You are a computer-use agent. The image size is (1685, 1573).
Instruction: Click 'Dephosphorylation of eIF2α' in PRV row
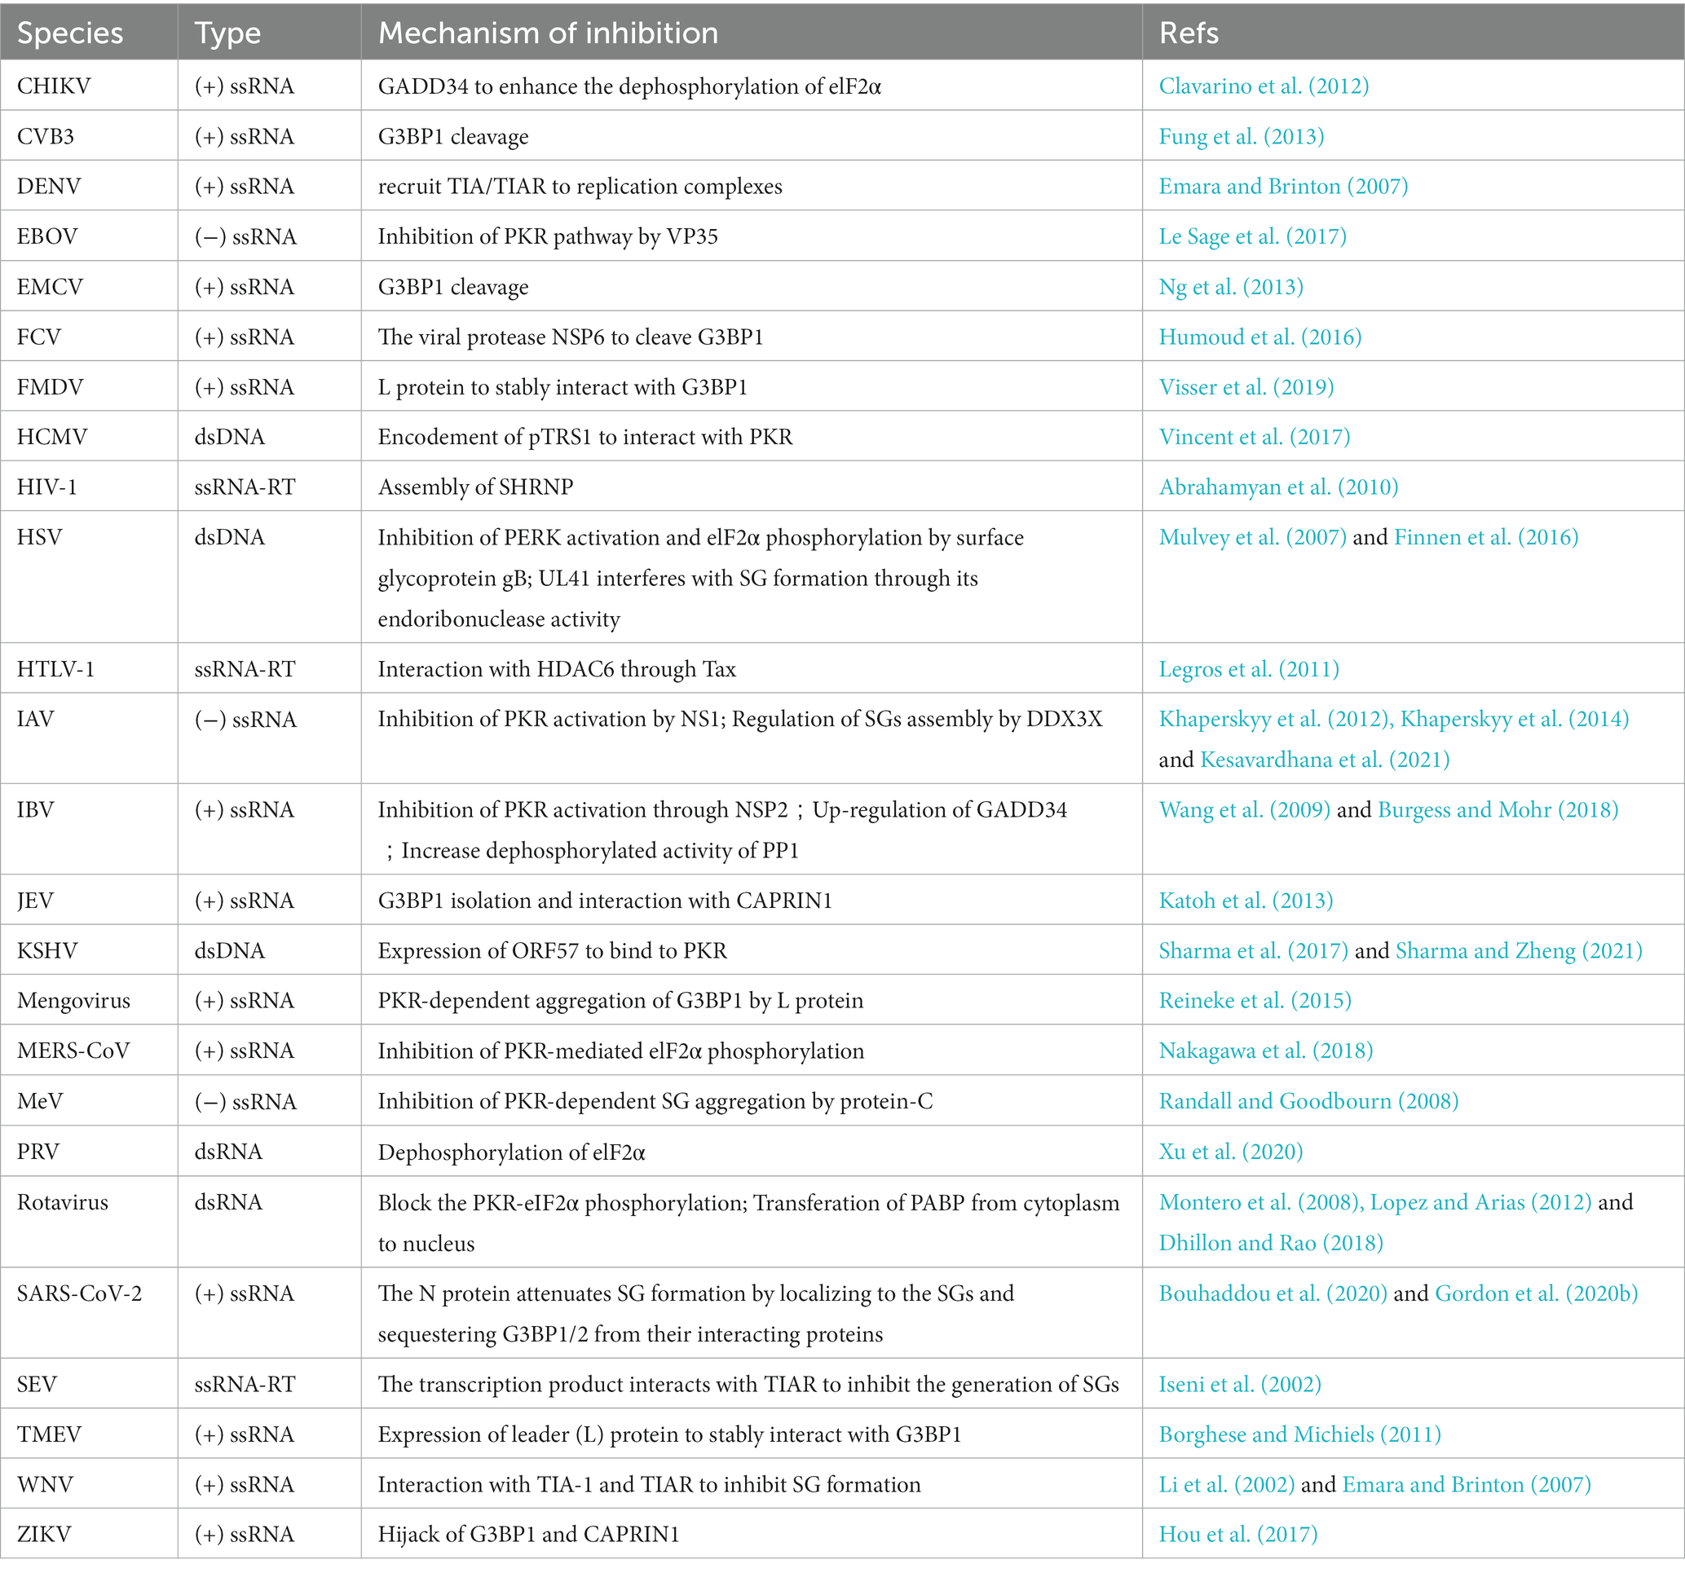pyautogui.click(x=511, y=1152)
